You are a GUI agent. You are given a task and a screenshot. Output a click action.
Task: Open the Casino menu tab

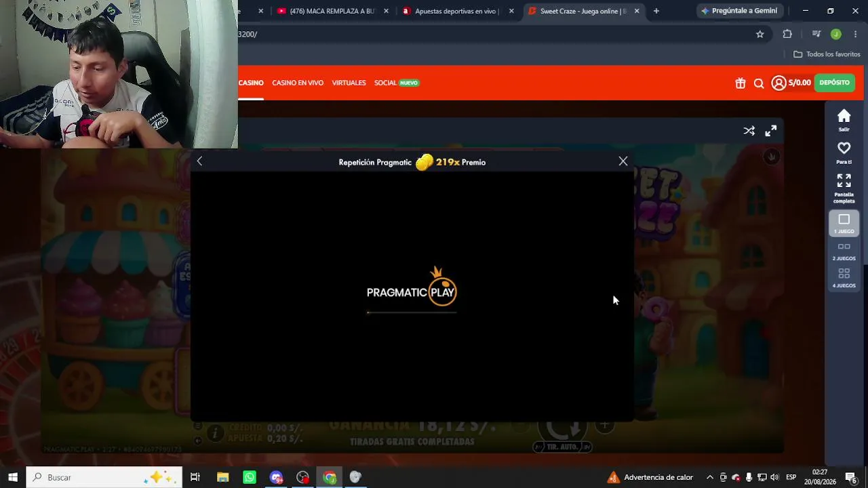251,83
